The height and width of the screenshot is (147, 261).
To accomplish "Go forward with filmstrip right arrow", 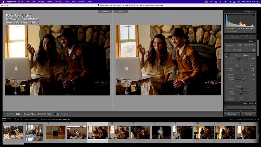I will [21, 119].
